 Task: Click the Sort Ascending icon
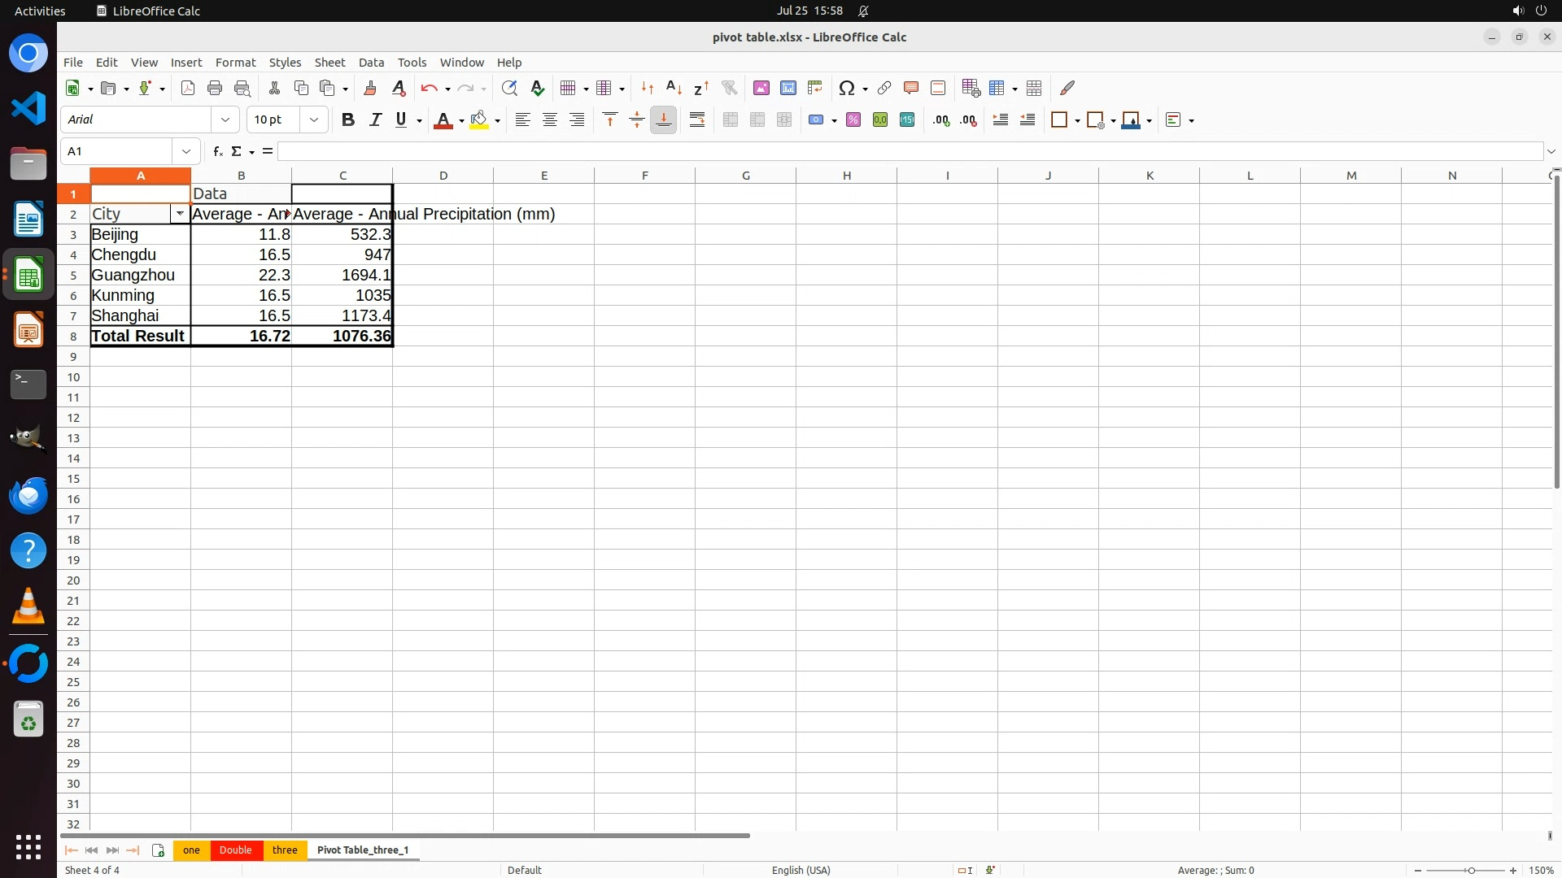[x=674, y=88]
